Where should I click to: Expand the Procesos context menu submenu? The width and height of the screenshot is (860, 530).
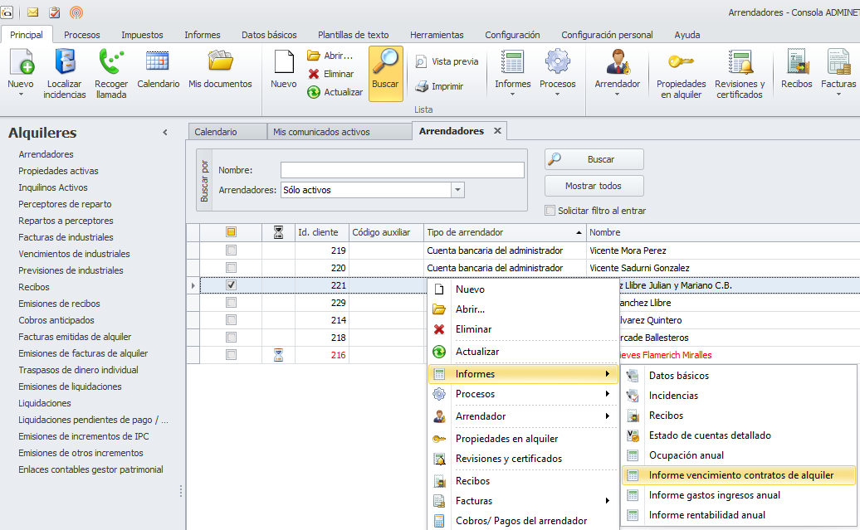[523, 394]
